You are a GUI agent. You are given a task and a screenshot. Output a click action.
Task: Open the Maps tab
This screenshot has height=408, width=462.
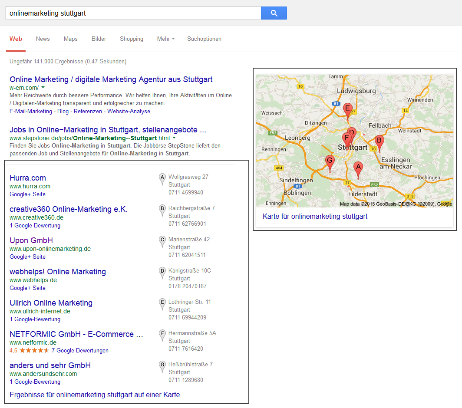pyautogui.click(x=70, y=39)
